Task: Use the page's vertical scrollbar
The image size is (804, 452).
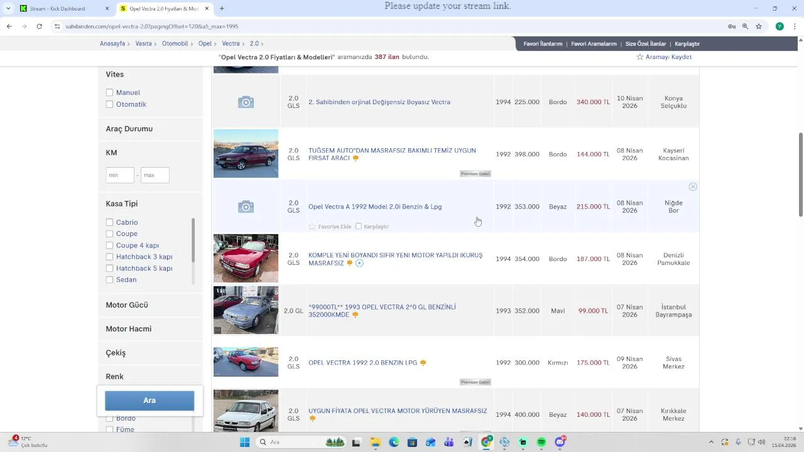Action: pyautogui.click(x=800, y=175)
